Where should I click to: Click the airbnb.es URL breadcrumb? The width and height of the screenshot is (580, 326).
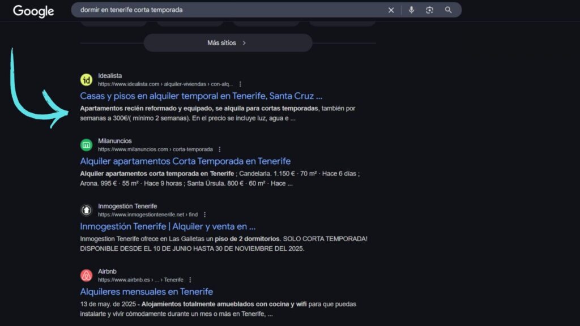coord(140,280)
